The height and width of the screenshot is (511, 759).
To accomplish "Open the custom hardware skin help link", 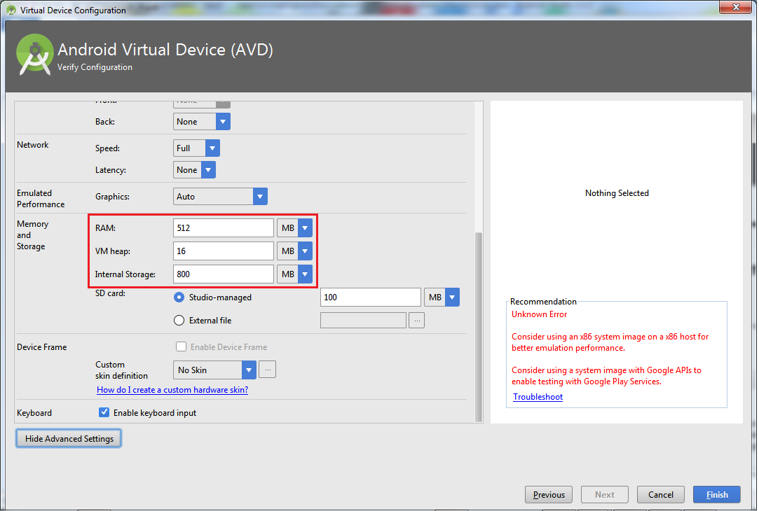I will pyautogui.click(x=172, y=390).
